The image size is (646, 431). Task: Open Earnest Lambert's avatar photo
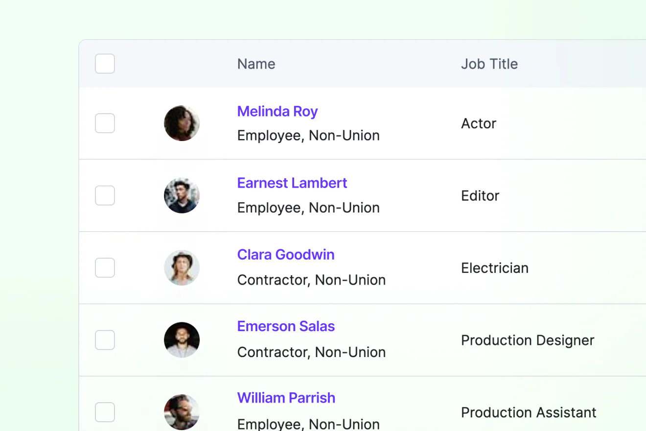point(182,195)
